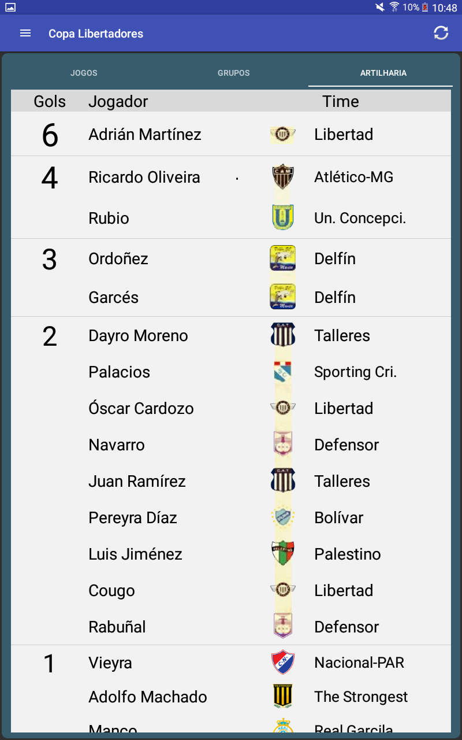Viewport: 462px width, 740px height.
Task: Tap Libertad crest beside Adrián Martínez
Action: [x=283, y=134]
